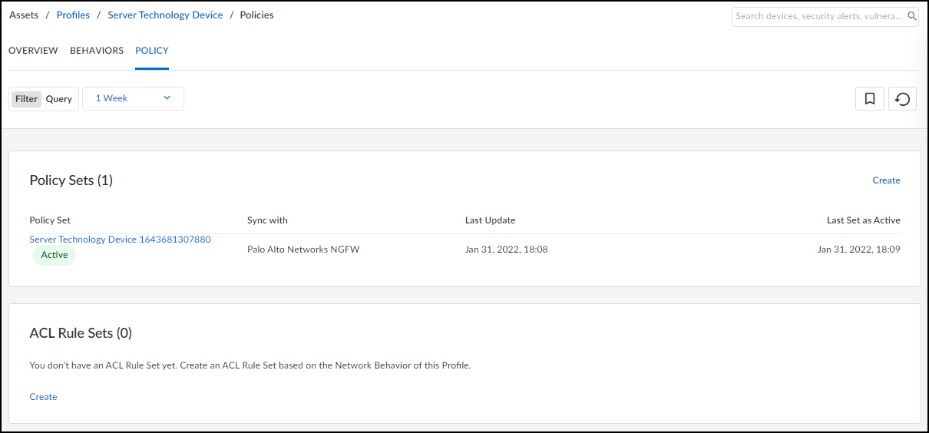Image resolution: width=929 pixels, height=433 pixels.
Task: Go to Profiles in the breadcrumb
Action: (x=73, y=15)
